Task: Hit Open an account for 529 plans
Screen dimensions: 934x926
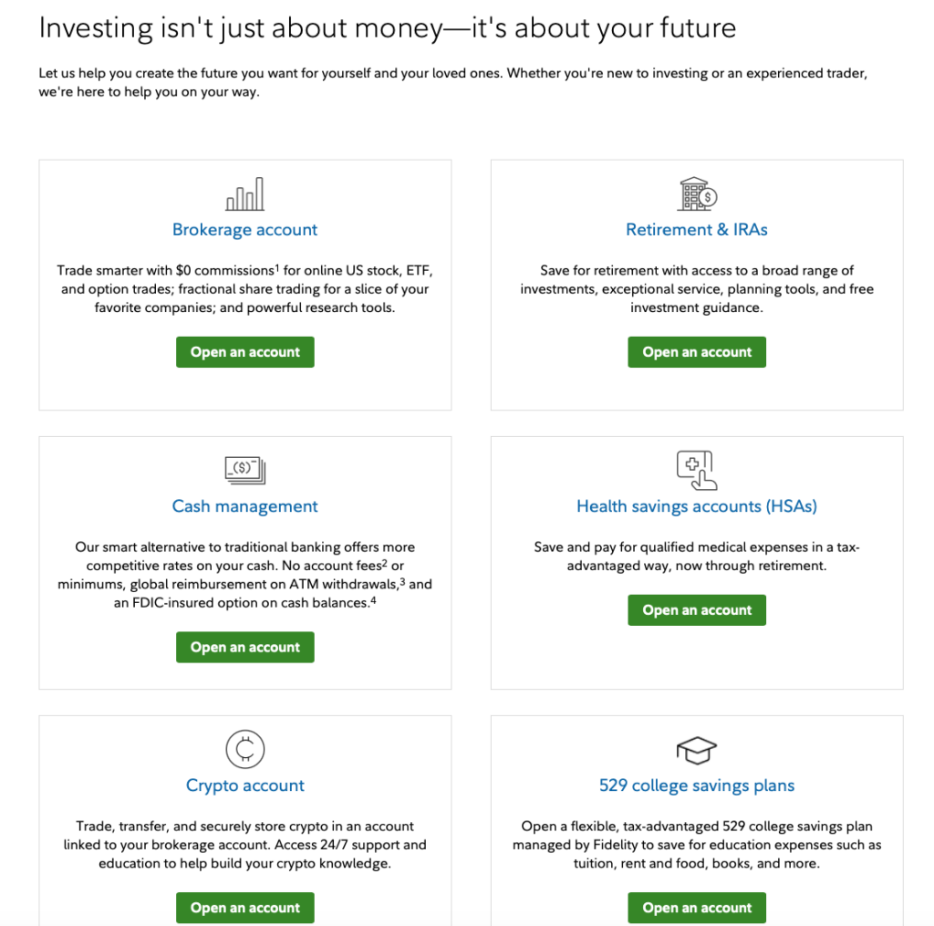Action: click(697, 908)
